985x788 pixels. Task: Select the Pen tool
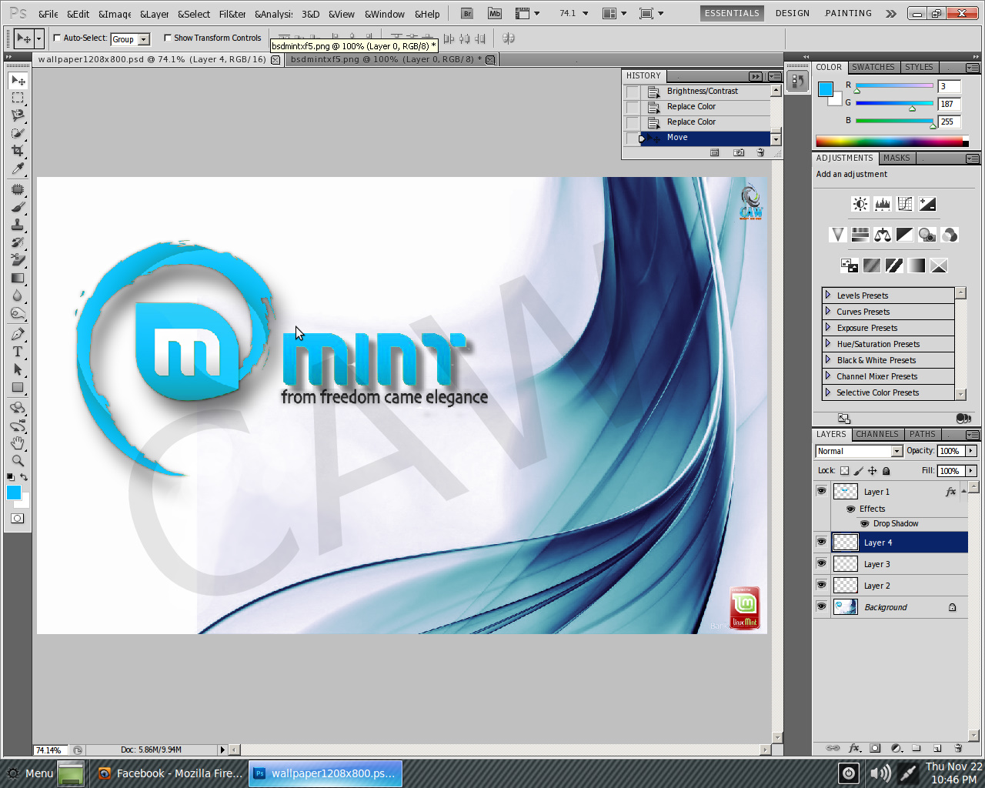(18, 334)
